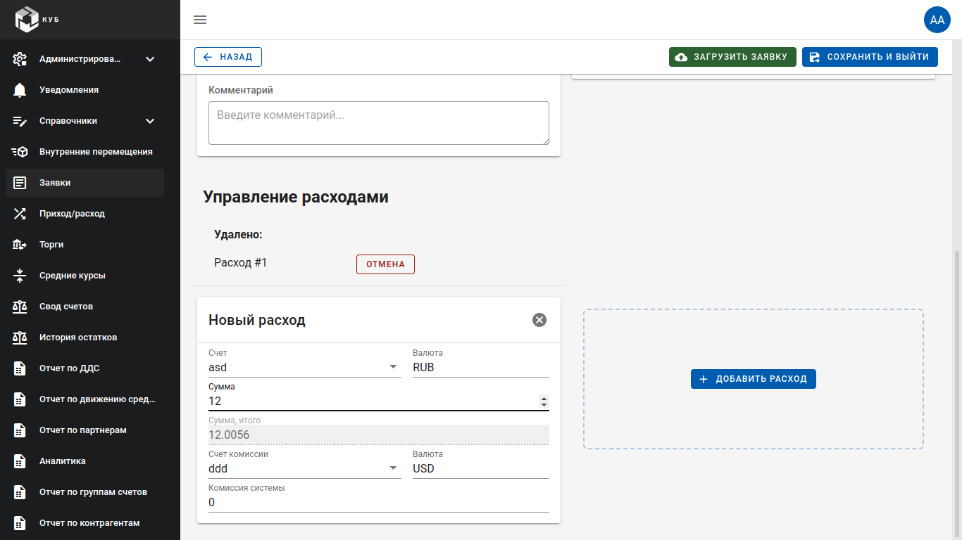Click the Сумма field spinner arrows
962x540 pixels.
point(544,401)
